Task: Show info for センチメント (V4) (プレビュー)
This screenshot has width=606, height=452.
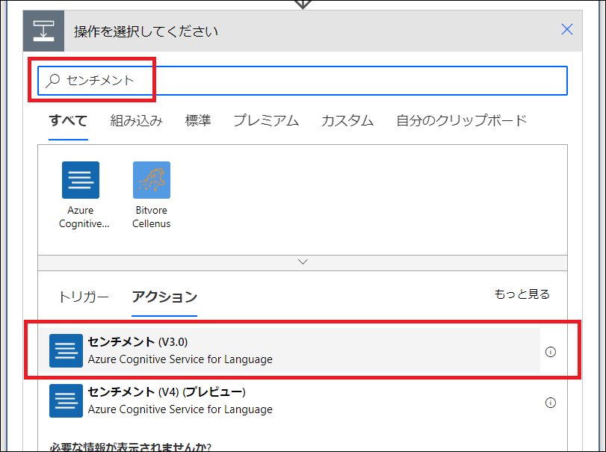Action: point(551,403)
